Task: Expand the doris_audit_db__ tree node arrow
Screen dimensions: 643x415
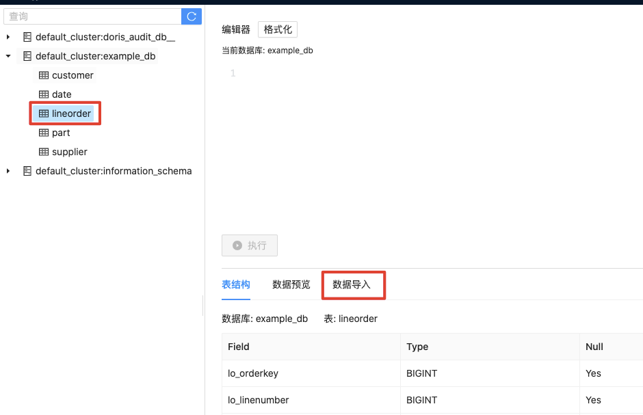Action: pyautogui.click(x=8, y=37)
